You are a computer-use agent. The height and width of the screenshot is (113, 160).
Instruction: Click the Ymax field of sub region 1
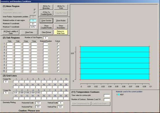(x=34, y=44)
